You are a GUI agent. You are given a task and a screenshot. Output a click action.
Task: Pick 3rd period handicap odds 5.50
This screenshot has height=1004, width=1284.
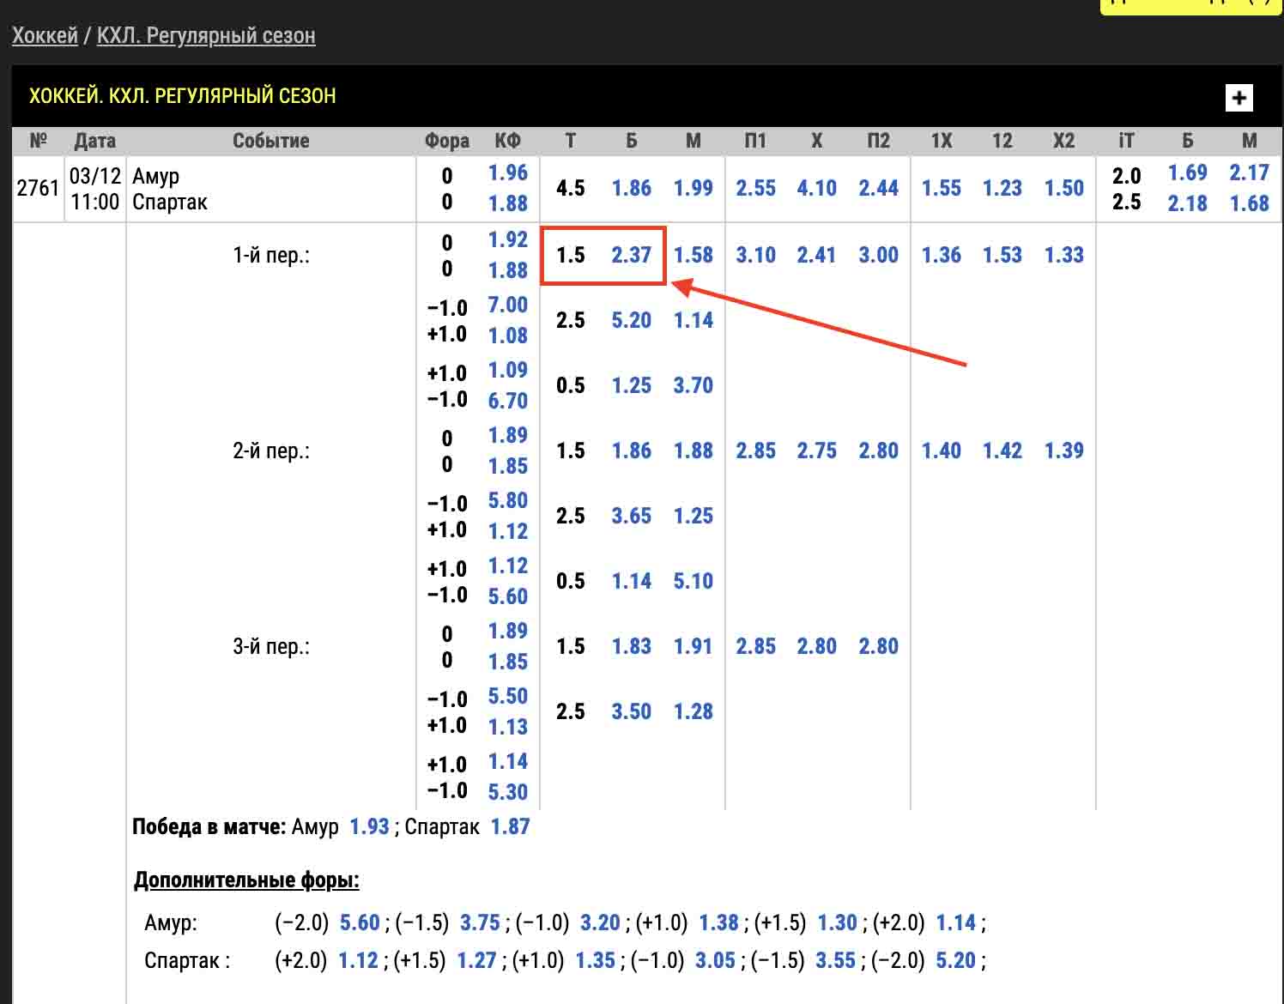coord(508,696)
